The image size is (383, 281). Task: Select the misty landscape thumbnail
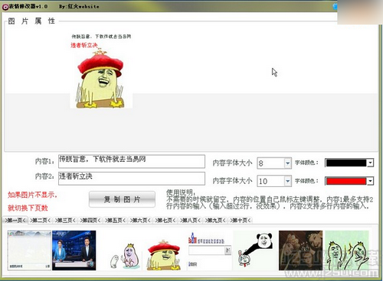pos(29,250)
